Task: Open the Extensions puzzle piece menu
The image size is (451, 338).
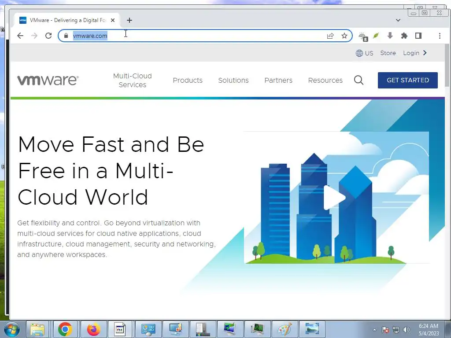Action: (x=404, y=36)
